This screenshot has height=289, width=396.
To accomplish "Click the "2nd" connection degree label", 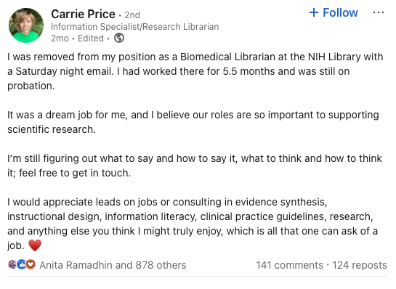I will tap(132, 15).
